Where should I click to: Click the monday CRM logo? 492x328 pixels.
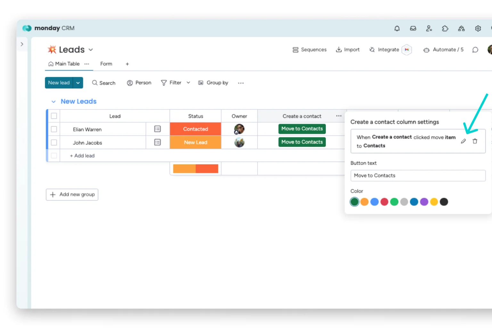[48, 28]
